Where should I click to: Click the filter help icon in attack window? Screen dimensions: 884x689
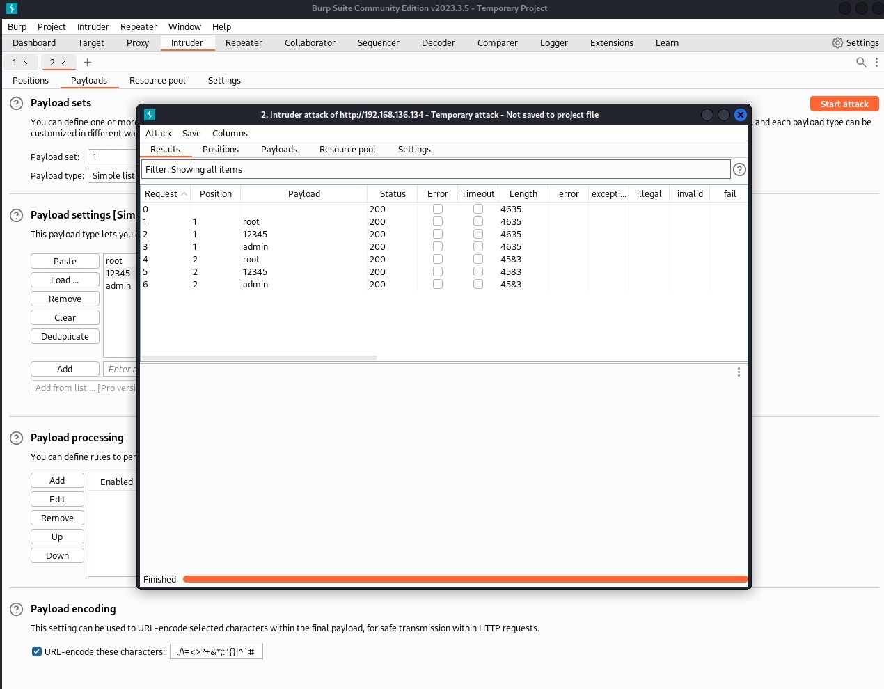click(740, 170)
